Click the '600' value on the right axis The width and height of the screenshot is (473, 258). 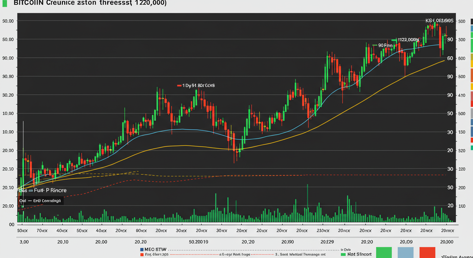point(462,58)
